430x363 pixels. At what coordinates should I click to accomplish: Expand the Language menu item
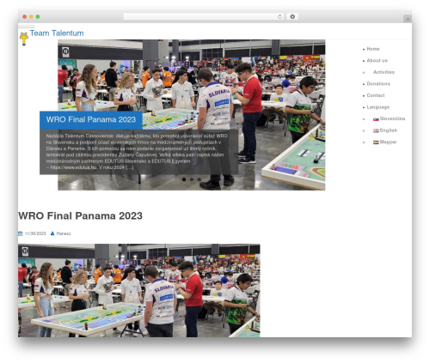click(378, 107)
